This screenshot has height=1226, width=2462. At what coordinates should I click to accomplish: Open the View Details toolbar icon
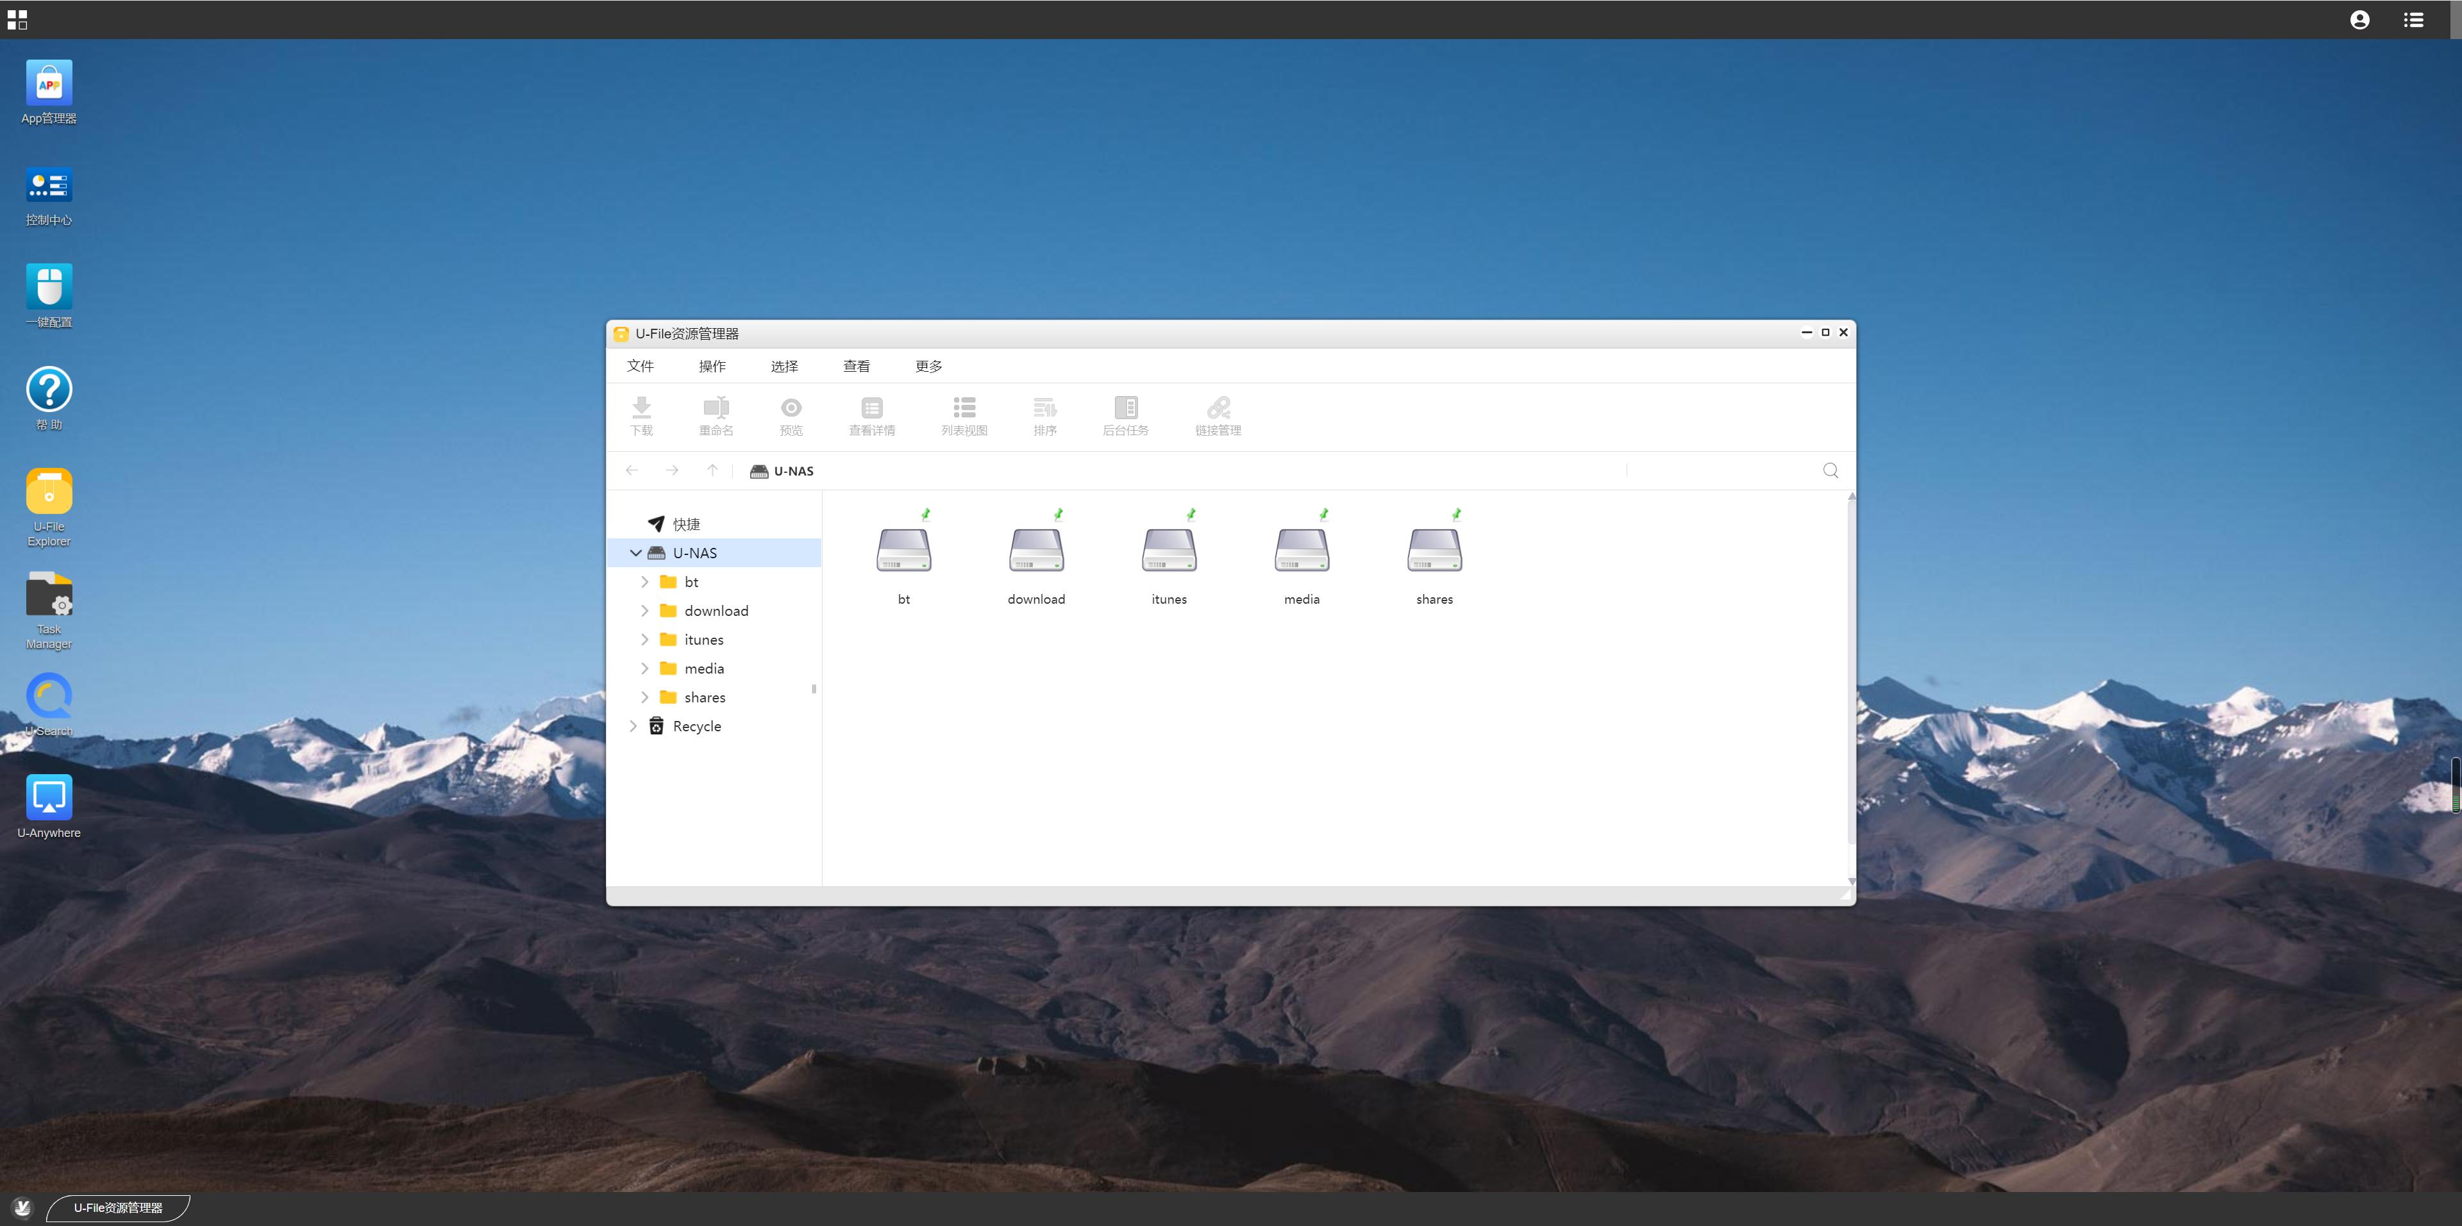click(x=871, y=415)
